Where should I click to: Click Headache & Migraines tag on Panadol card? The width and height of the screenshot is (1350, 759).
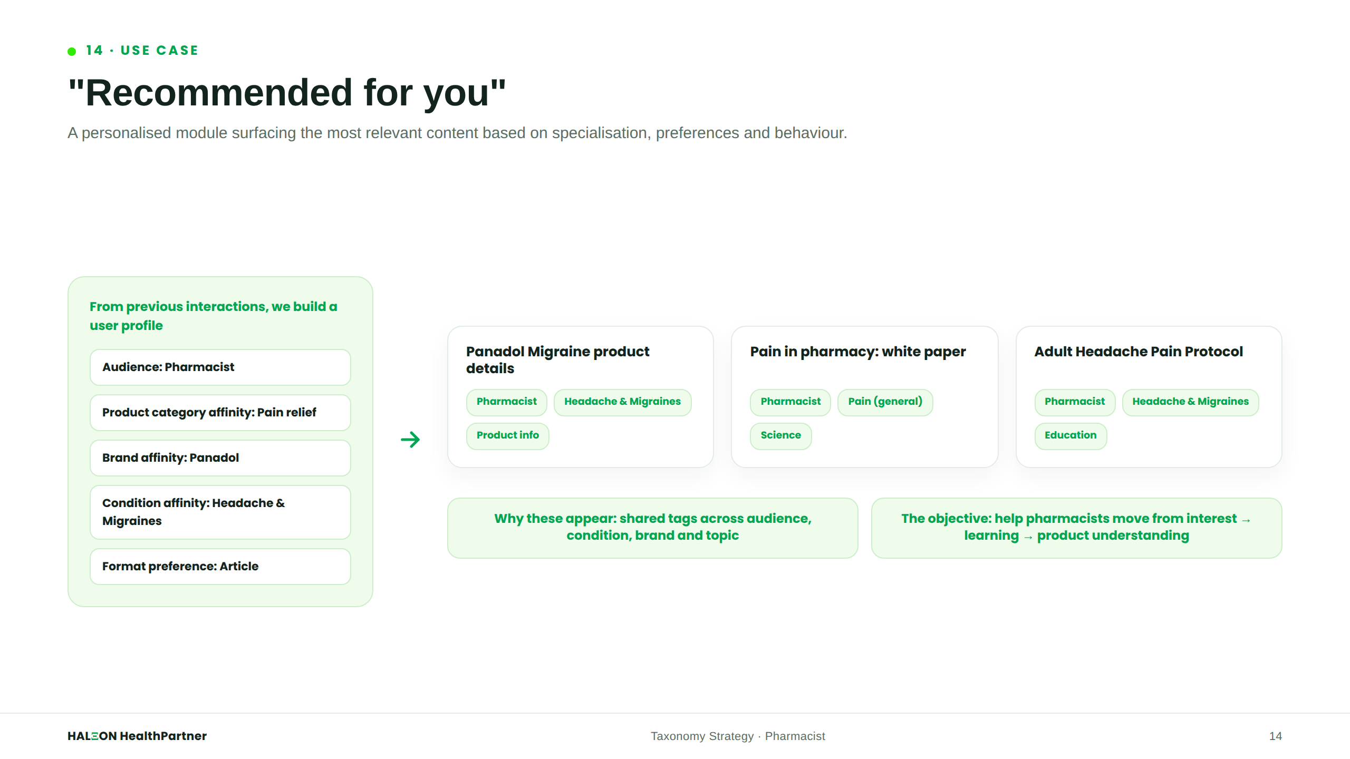point(622,402)
